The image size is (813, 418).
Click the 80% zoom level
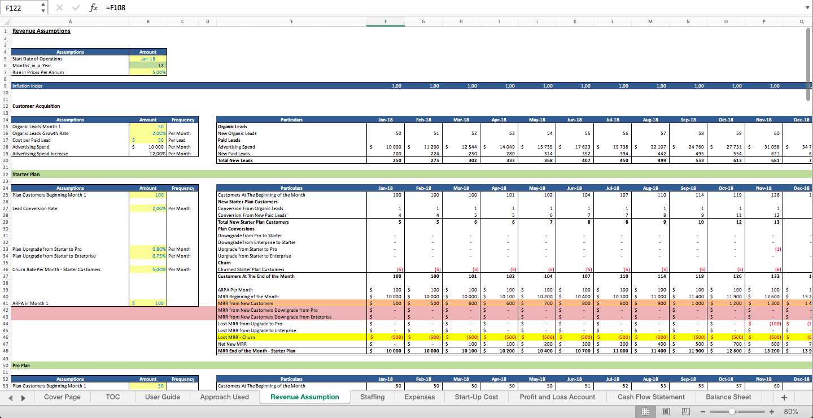tap(791, 412)
